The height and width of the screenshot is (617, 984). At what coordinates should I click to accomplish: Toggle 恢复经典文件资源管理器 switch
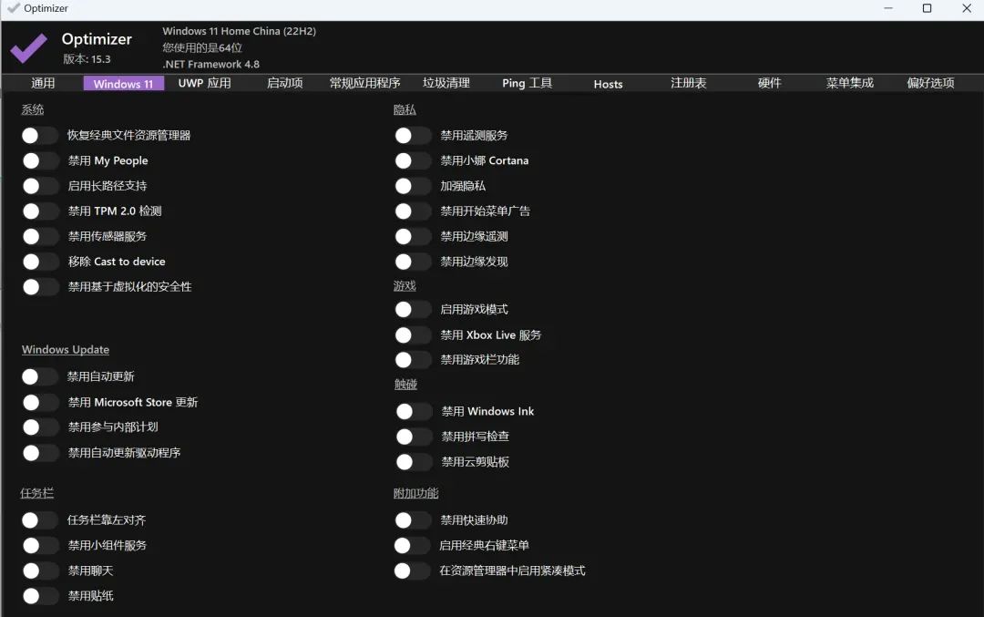39,136
